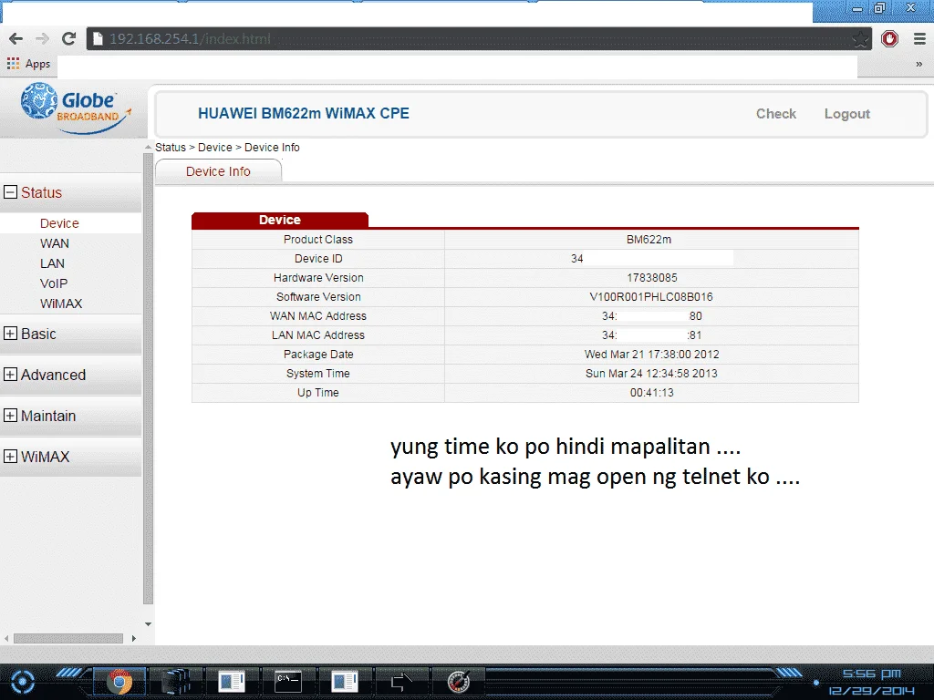Image resolution: width=934 pixels, height=700 pixels.
Task: Log out using the Logout link
Action: pyautogui.click(x=846, y=114)
